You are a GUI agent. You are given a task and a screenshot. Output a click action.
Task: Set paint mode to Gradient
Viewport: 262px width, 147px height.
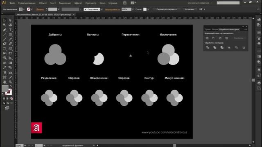point(7,98)
